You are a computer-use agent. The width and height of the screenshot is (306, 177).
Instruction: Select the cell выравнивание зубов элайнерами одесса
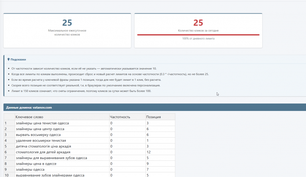click(x=62, y=175)
